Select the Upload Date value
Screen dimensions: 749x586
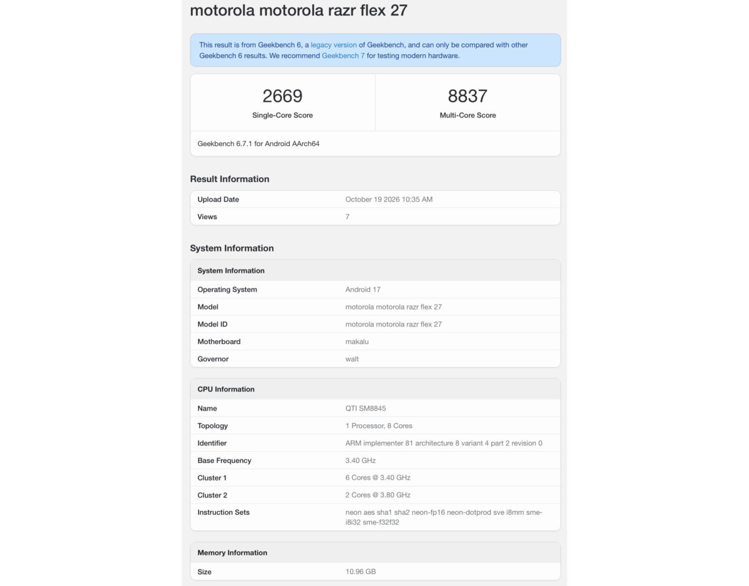point(389,200)
